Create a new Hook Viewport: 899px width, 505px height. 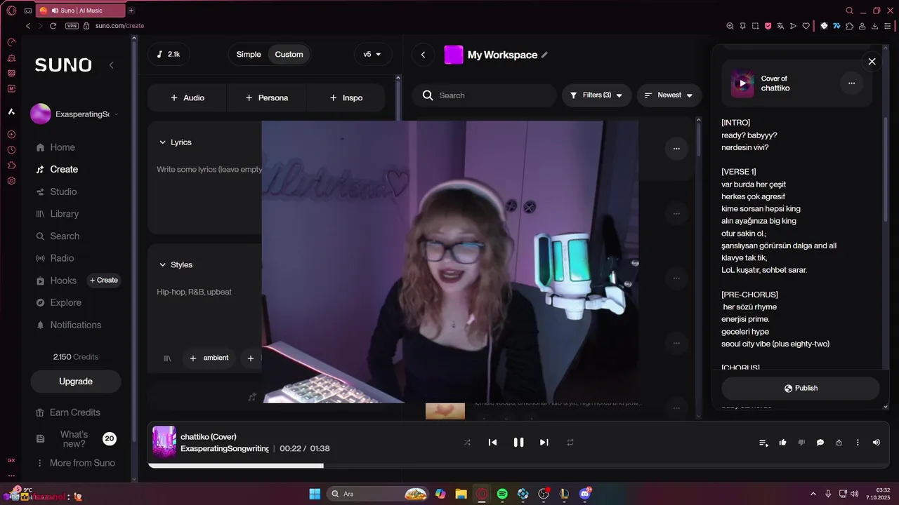tap(103, 281)
